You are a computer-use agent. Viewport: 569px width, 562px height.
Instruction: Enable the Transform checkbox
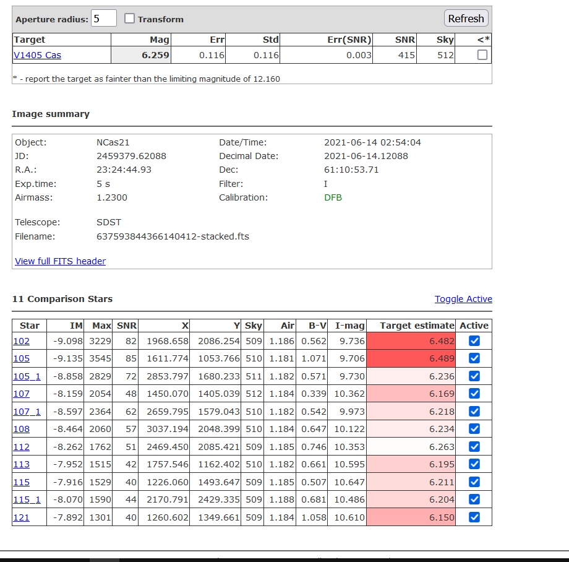(x=130, y=19)
